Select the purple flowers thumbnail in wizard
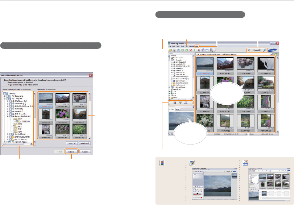 click(x=62, y=116)
